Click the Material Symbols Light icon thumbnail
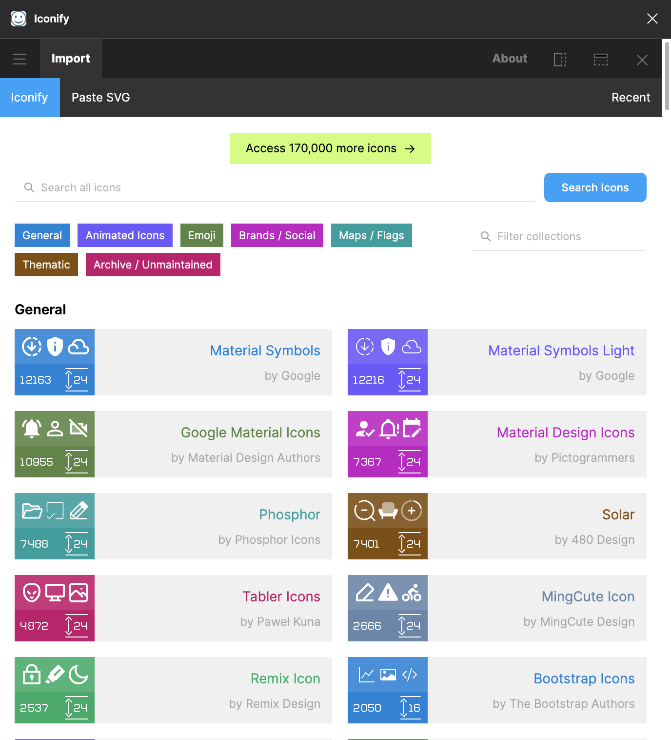This screenshot has width=671, height=740. point(388,362)
